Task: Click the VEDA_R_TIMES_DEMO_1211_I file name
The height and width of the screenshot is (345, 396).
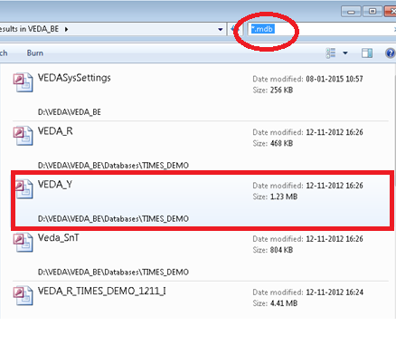Action: click(x=102, y=291)
